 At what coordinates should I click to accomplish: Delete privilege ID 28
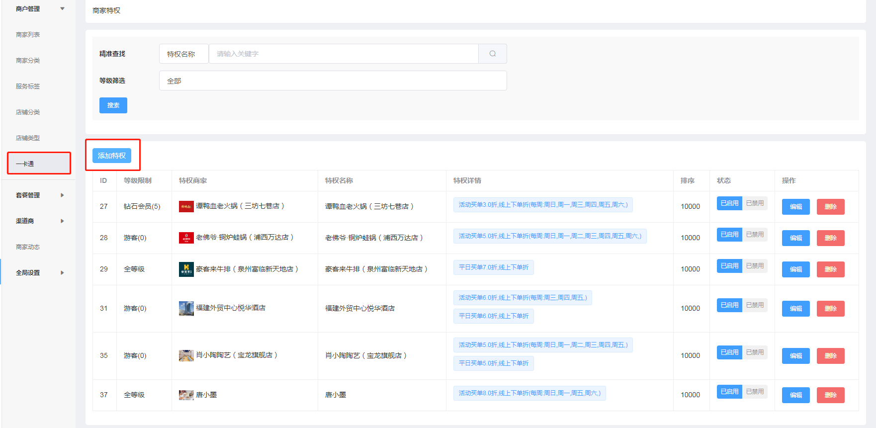tap(830, 238)
